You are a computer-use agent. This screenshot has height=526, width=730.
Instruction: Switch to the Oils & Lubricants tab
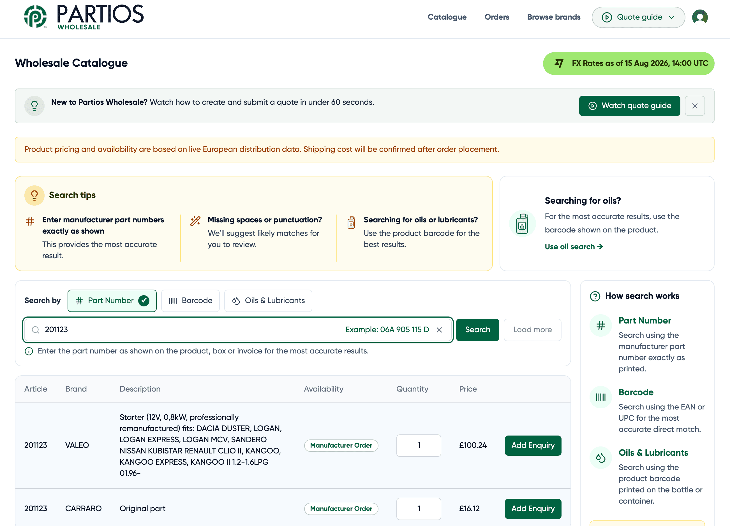coord(268,301)
